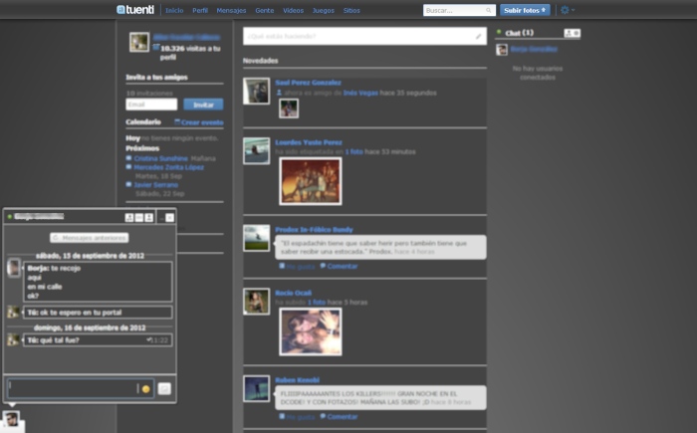This screenshot has height=433, width=697.
Task: Click the send photo icon in chat window
Action: pos(164,388)
